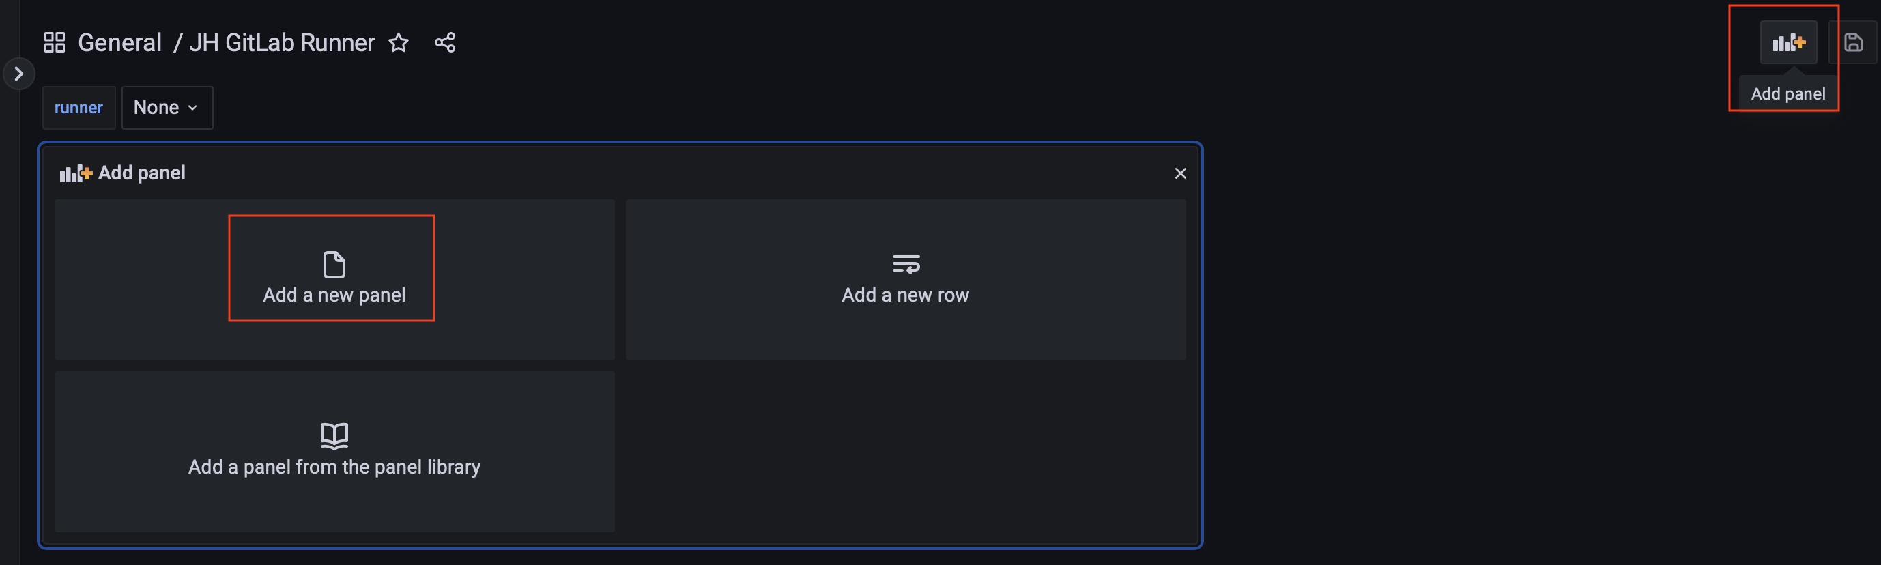Click the Add panel header icon
Image resolution: width=1881 pixels, height=565 pixels.
click(76, 173)
